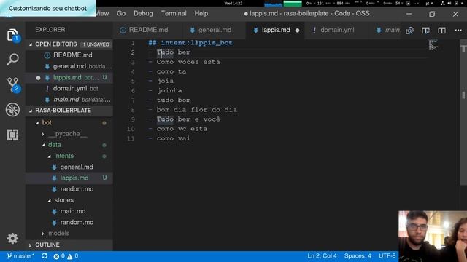This screenshot has width=467, height=262.
Task: Open the Debug view in activity bar
Action: click(x=12, y=110)
